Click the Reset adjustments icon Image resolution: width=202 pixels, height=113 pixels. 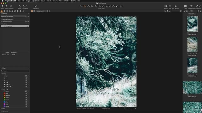(x=20, y=6)
